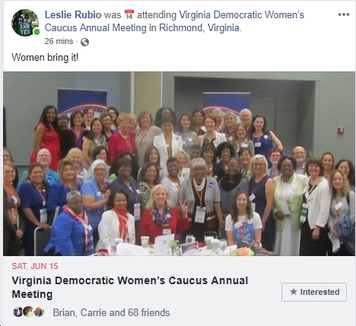This screenshot has width=356, height=326.
Task: Open the group photo of attendees
Action: pyautogui.click(x=179, y=163)
